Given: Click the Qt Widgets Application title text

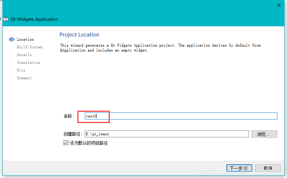Looking at the screenshot, I should 34,19.
